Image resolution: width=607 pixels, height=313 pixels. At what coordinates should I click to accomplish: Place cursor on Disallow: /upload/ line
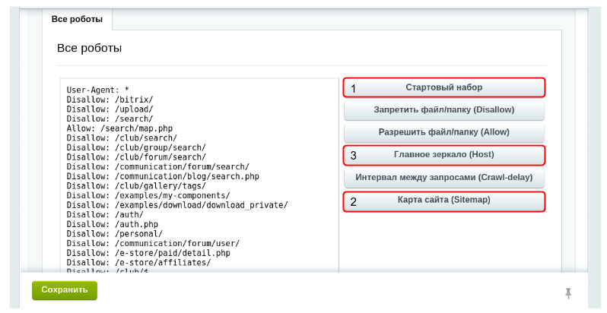110,109
